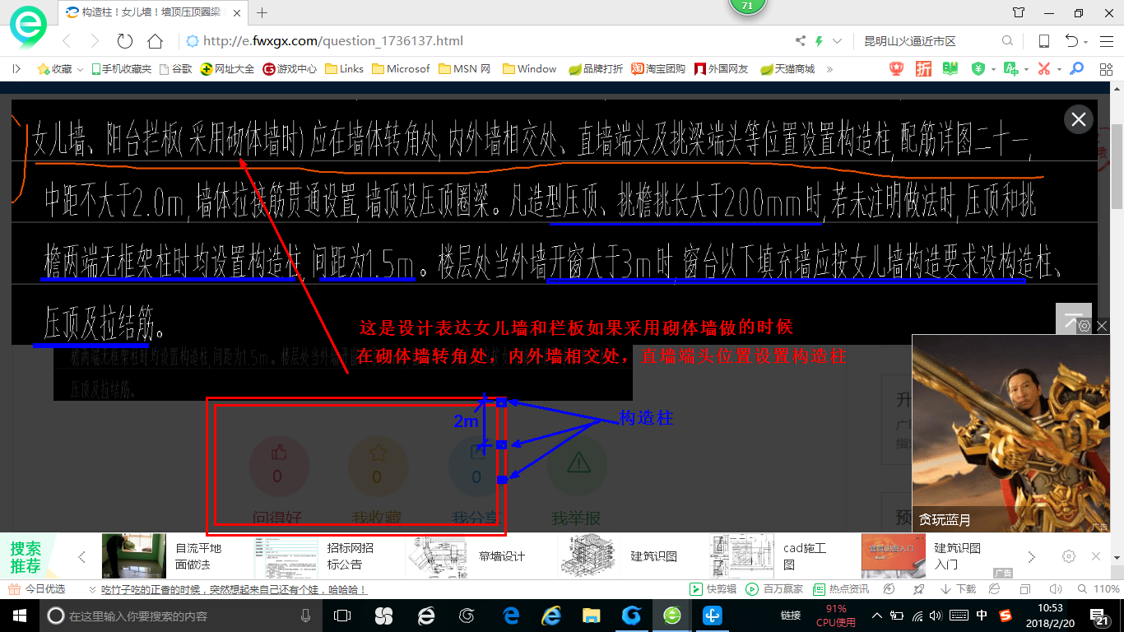Toggle speed mode lightning icon
1124x632 pixels.
click(x=819, y=41)
